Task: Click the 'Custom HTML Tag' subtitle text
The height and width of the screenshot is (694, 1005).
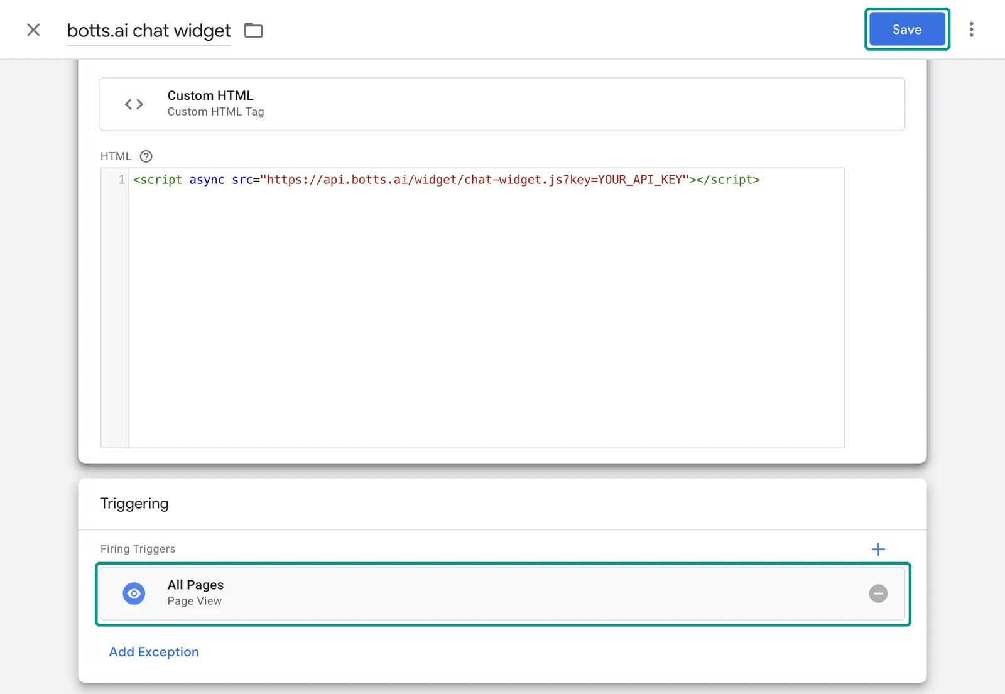Action: 215,112
